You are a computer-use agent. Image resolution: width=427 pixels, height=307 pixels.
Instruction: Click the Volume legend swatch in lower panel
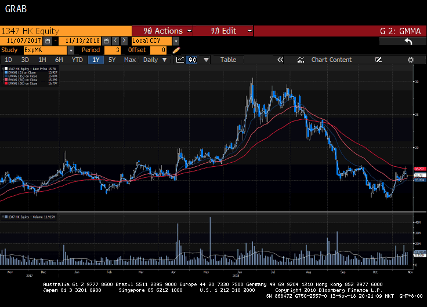click(6, 217)
